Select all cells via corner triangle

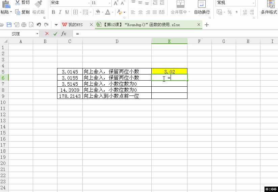click(5, 41)
